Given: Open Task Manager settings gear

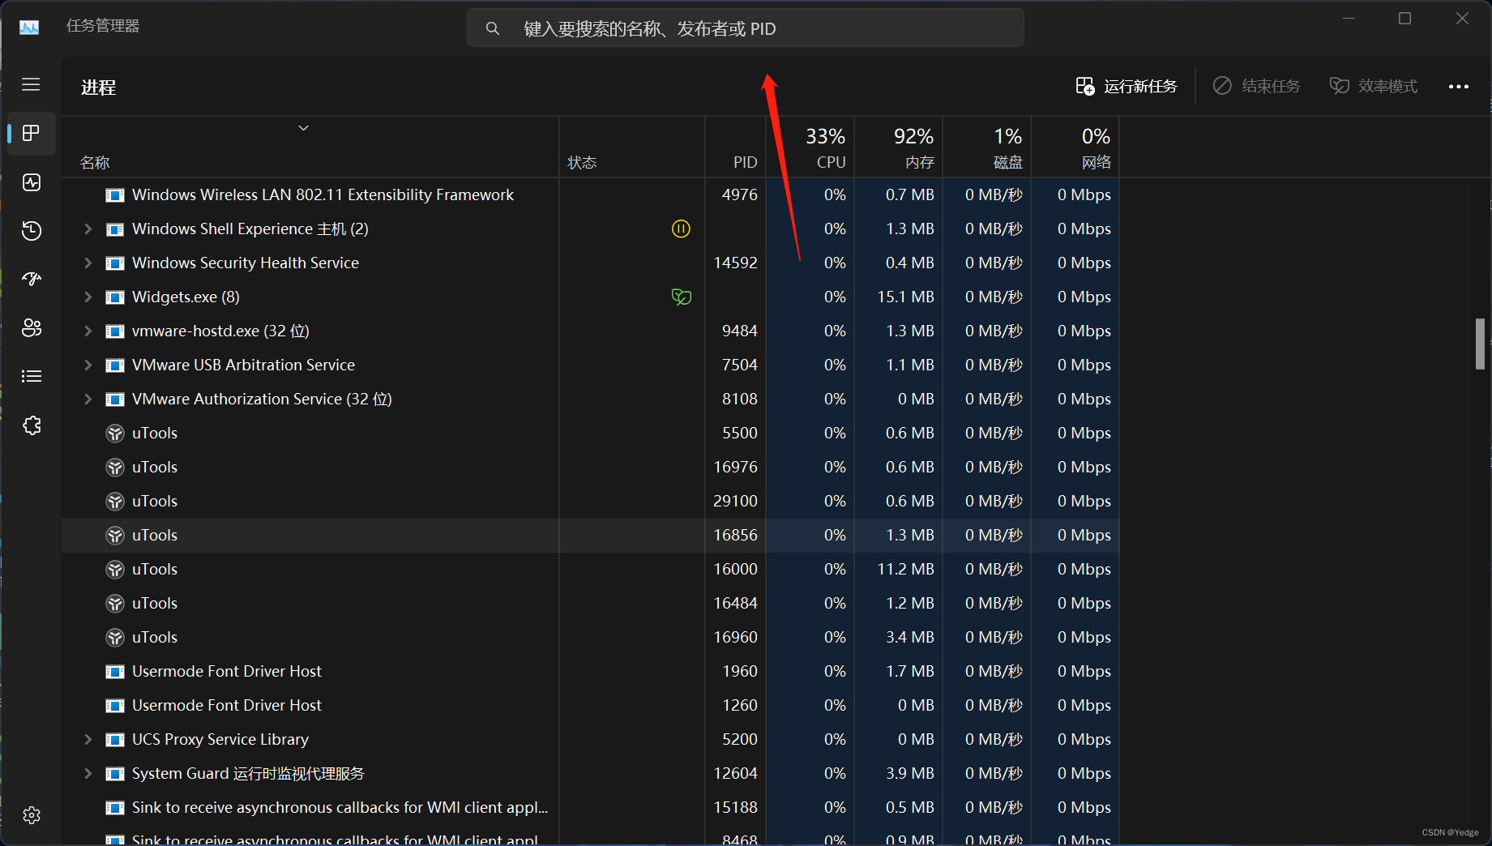Looking at the screenshot, I should [x=31, y=815].
